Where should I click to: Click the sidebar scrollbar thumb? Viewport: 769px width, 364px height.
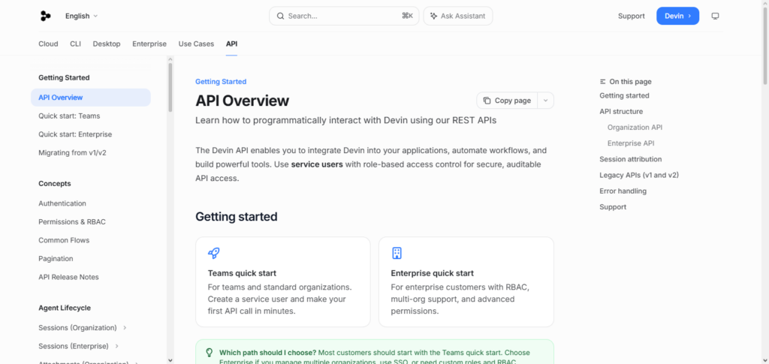tap(170, 87)
